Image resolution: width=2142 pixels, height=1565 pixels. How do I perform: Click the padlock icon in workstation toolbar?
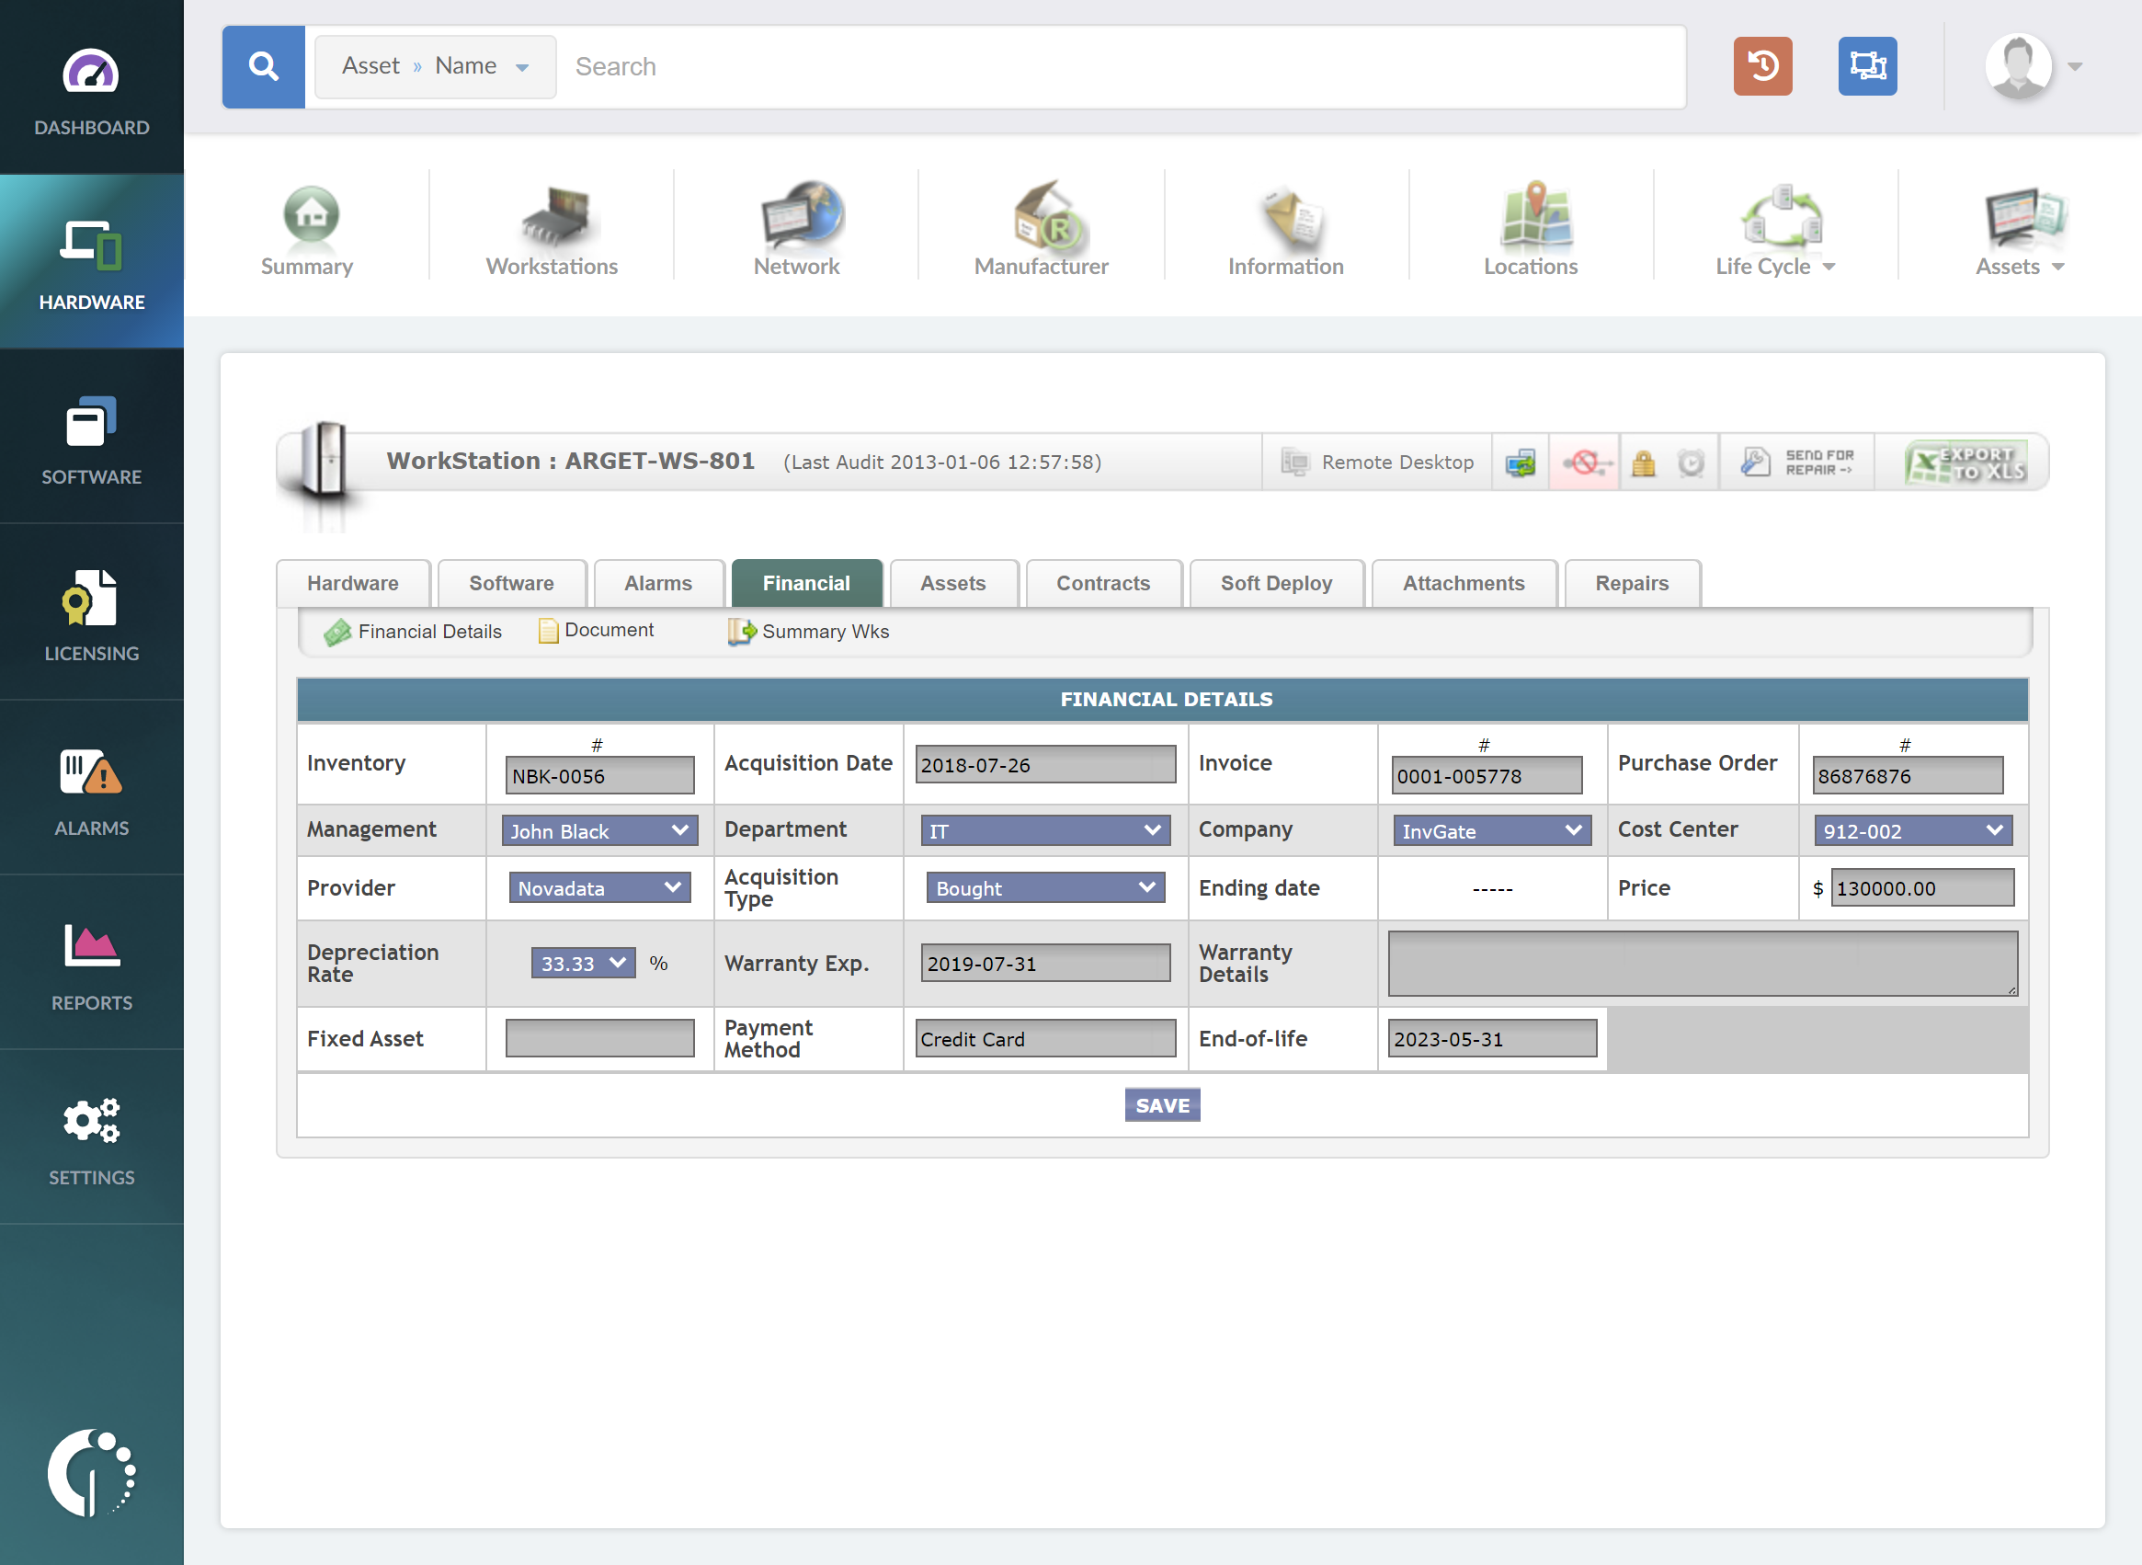click(1644, 463)
